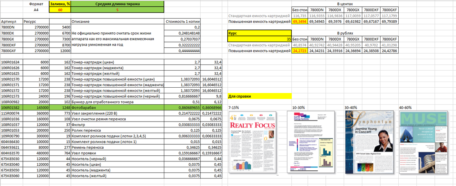Select the Symphonium sample page thumbnail
This screenshot has height=186, width=456.
(369, 142)
